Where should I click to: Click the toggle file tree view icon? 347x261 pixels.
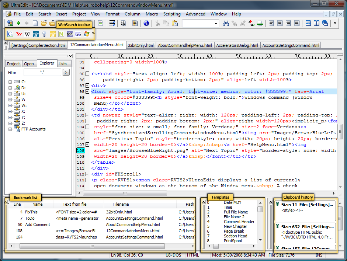point(10,23)
